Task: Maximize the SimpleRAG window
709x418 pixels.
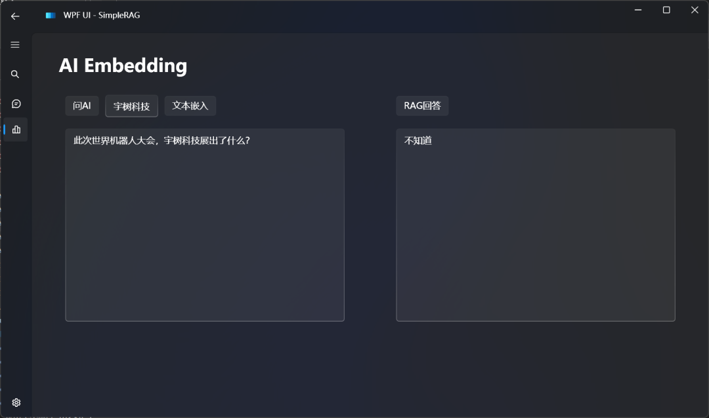Action: pos(666,10)
